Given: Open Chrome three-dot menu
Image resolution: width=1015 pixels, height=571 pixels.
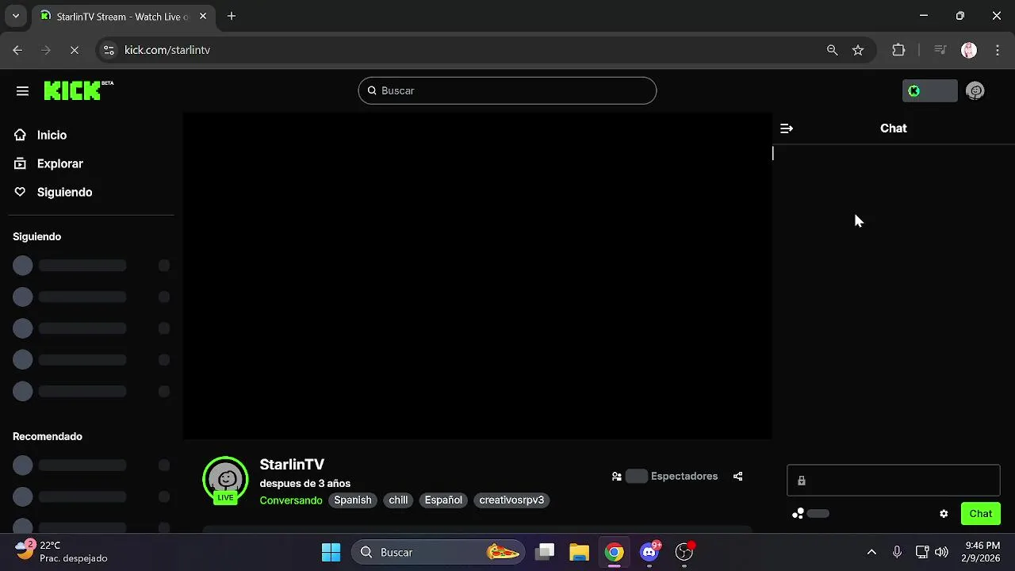Looking at the screenshot, I should tap(998, 50).
